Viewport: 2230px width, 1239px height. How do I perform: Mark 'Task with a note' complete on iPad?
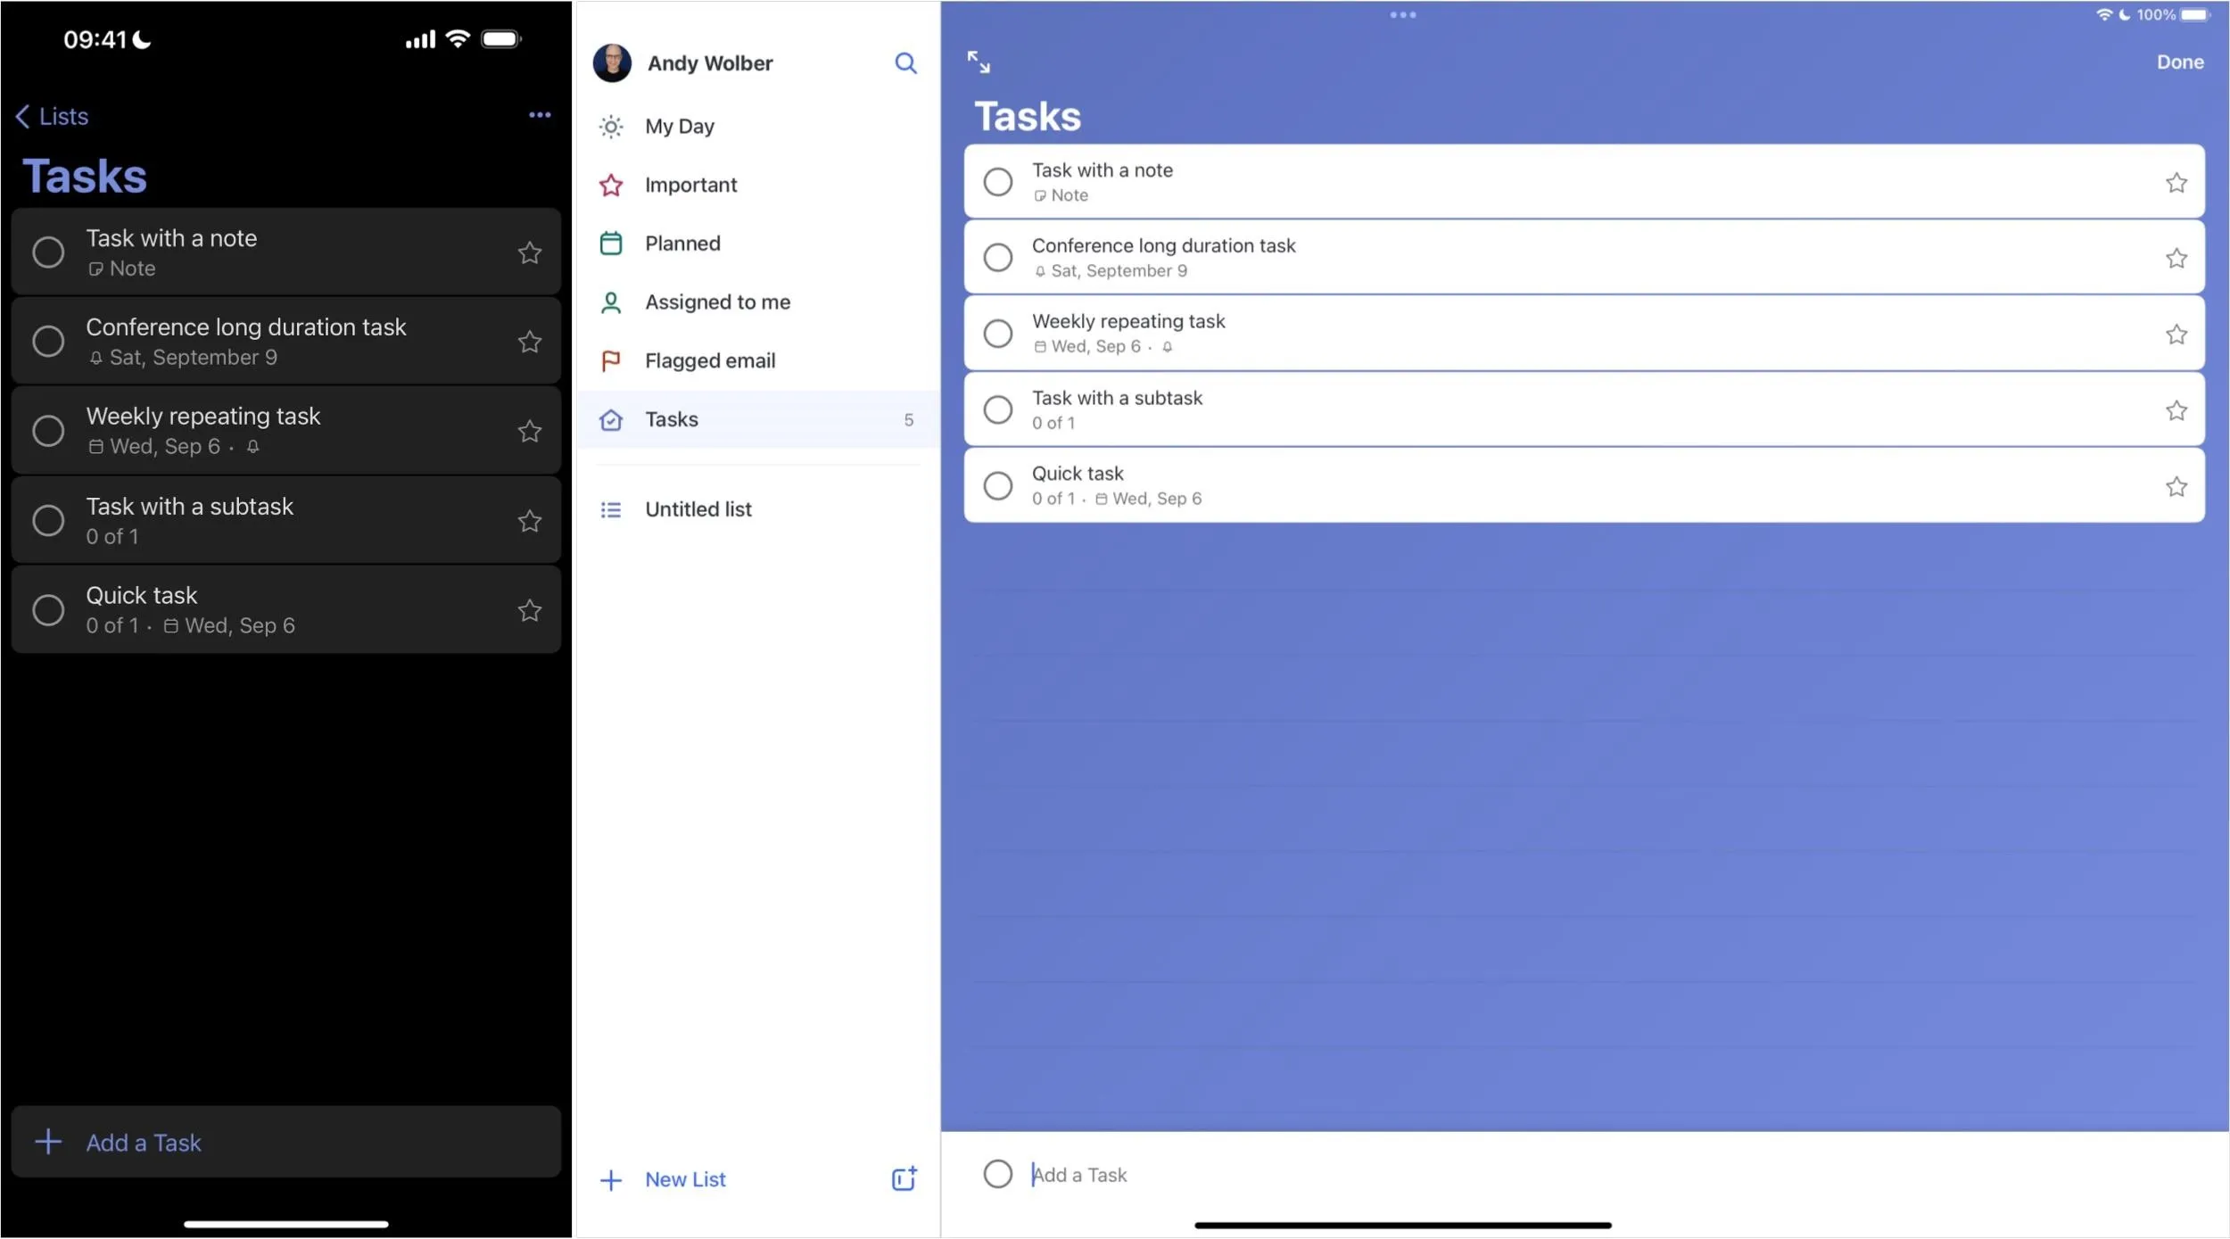997,182
